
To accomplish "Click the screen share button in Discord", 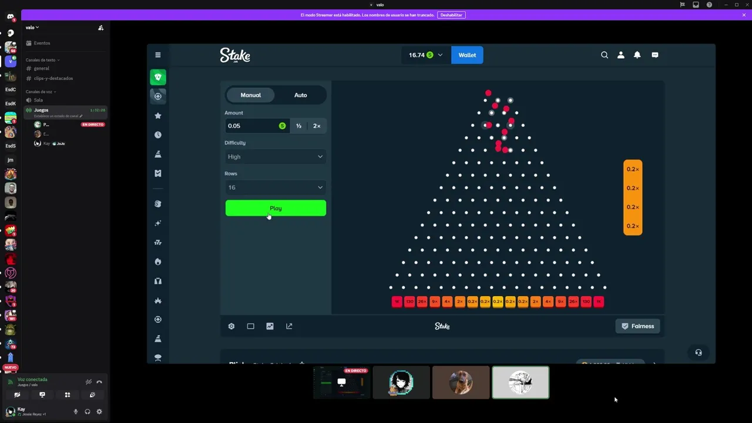I will [x=42, y=395].
